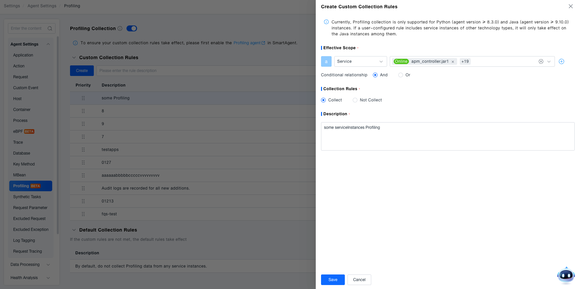This screenshot has width=578, height=289.
Task: Grab the drag handle for 01213 rule
Action: [x=83, y=201]
